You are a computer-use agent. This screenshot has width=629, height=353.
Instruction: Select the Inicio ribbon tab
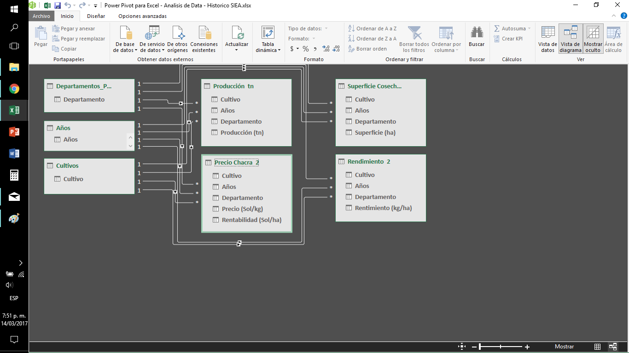[x=67, y=16]
